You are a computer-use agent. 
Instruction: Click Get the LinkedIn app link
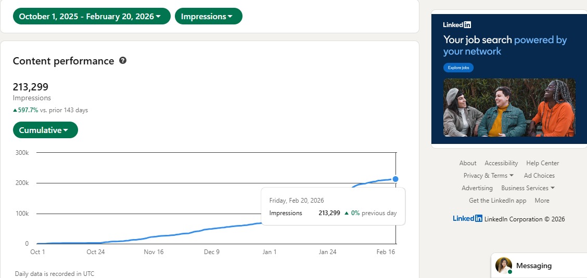pyautogui.click(x=497, y=201)
